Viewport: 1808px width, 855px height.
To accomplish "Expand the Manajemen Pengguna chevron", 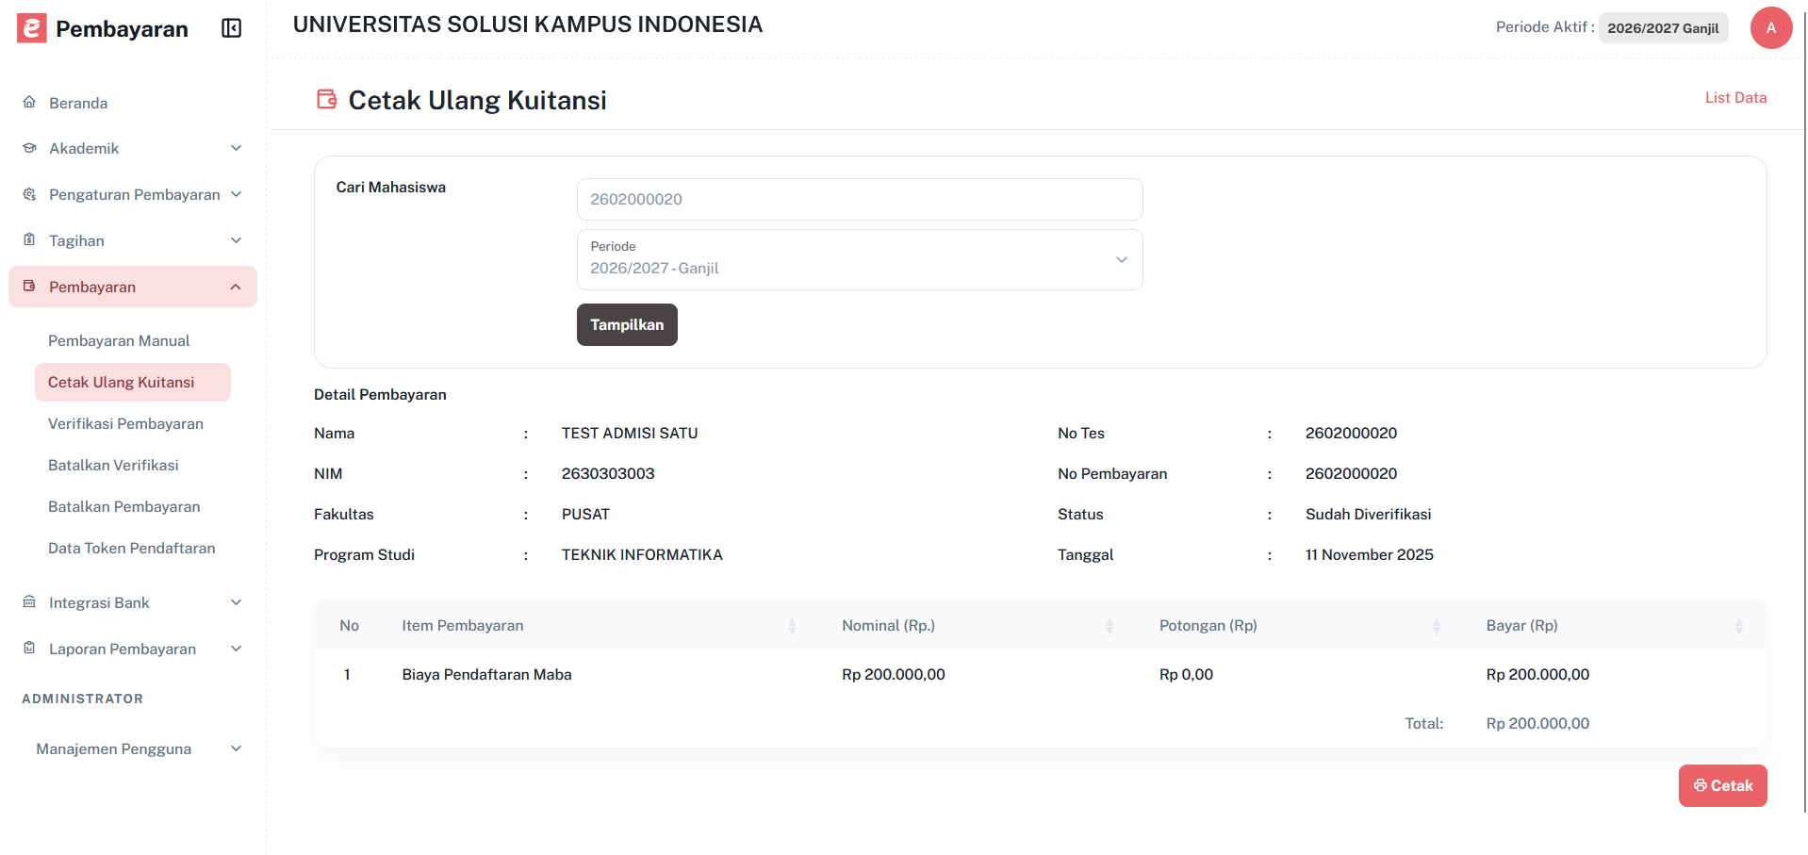I will pyautogui.click(x=237, y=748).
